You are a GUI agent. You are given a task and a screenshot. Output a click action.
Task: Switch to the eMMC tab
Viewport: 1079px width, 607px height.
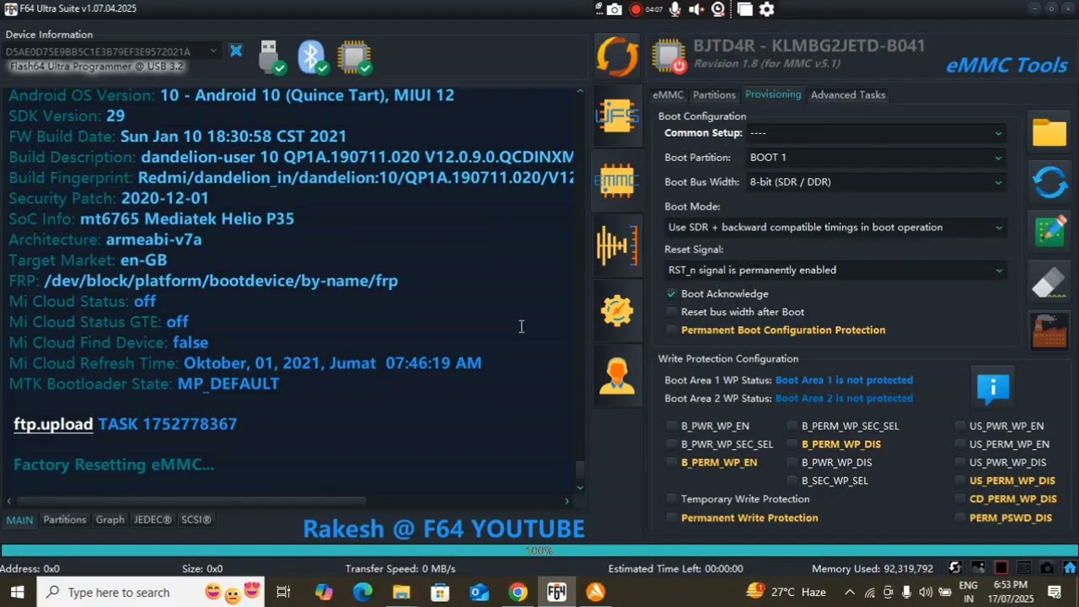click(x=668, y=95)
